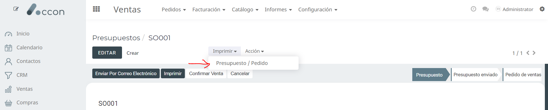Click the edit pencil icon beside logo
The height and width of the screenshot is (110, 548).
click(16, 9)
